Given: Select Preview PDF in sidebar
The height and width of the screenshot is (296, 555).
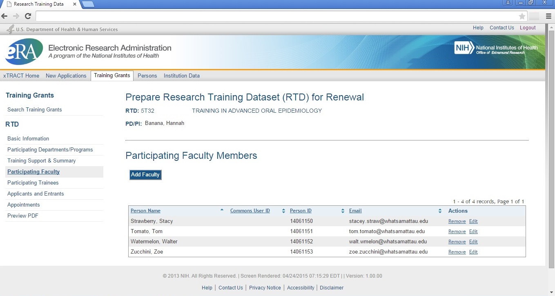Looking at the screenshot, I should click(x=22, y=216).
